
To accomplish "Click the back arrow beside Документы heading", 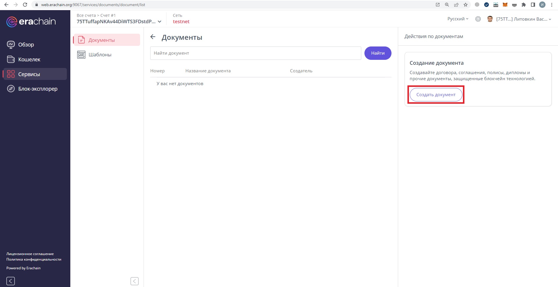I will pos(153,37).
